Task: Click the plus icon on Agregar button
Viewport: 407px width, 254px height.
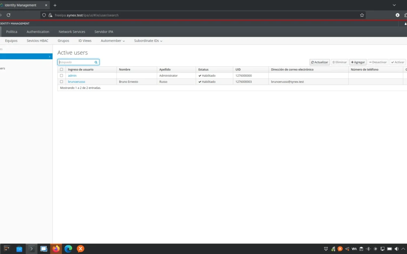Action: (353, 62)
